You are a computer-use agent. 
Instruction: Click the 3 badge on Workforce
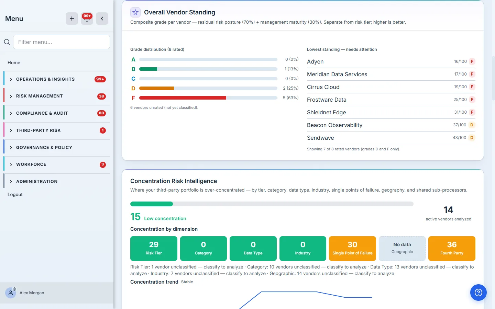click(102, 164)
